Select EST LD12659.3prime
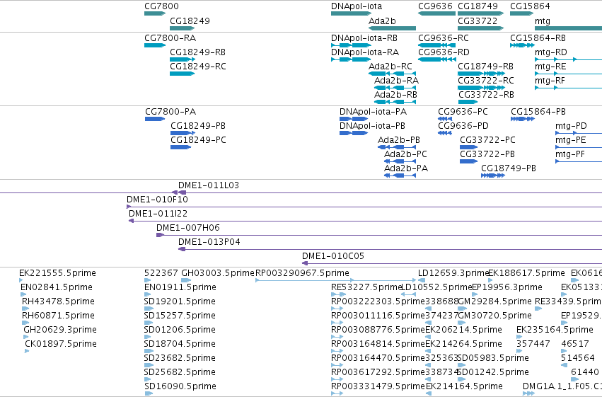This screenshot has height=397, width=602. [x=422, y=281]
